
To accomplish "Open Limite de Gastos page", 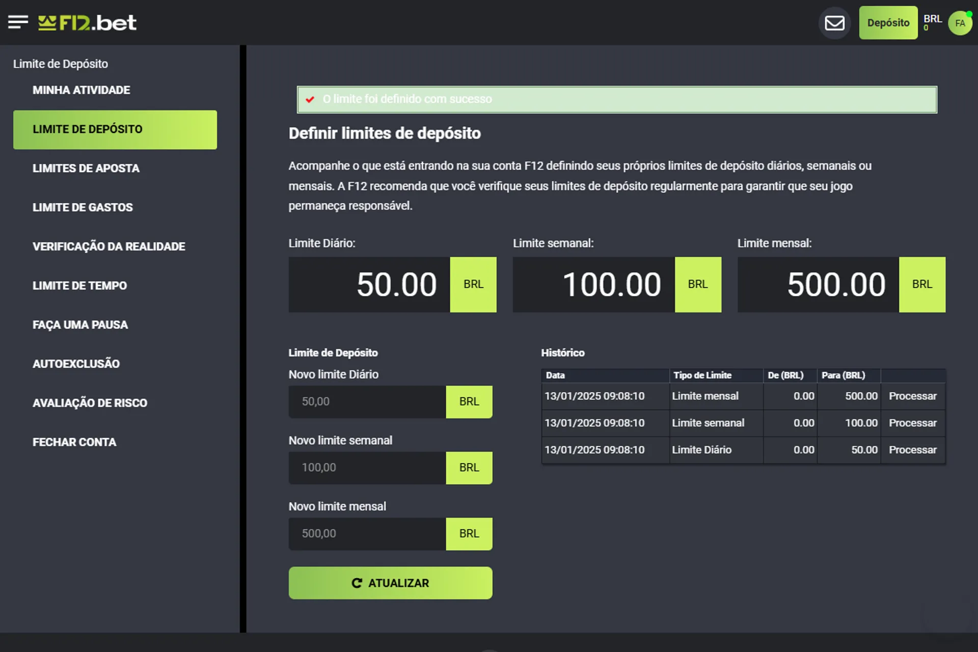I will click(83, 207).
